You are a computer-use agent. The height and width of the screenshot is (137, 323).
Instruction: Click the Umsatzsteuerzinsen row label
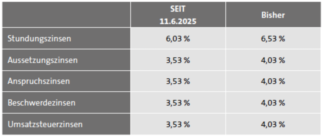45,124
